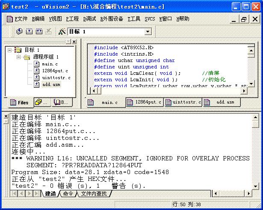Switch to the Regs tab with stacked icon
The image size is (263, 210).
pos(42,102)
